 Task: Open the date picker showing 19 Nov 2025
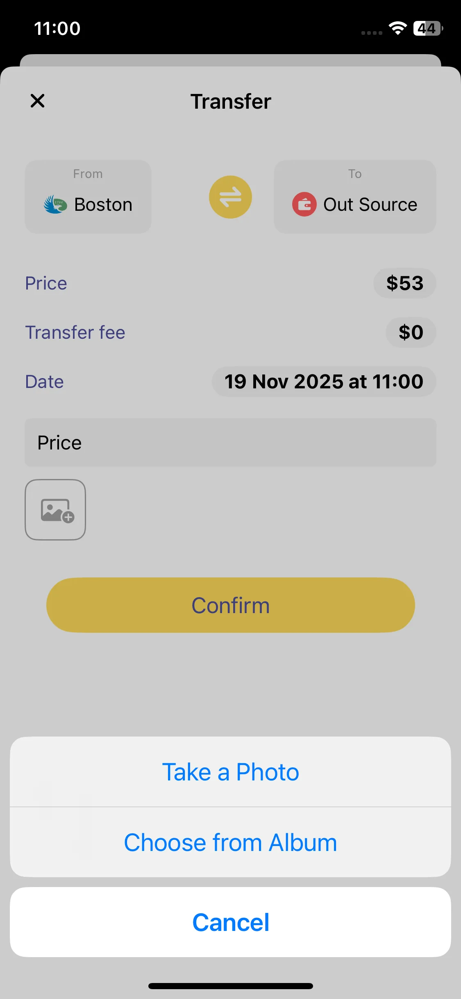click(x=324, y=382)
